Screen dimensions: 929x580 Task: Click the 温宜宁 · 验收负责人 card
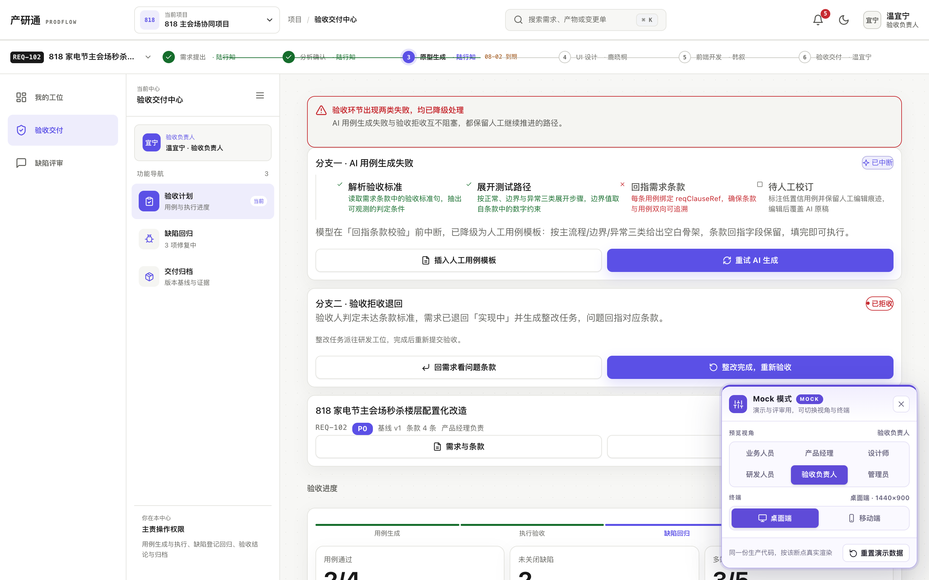coord(203,143)
